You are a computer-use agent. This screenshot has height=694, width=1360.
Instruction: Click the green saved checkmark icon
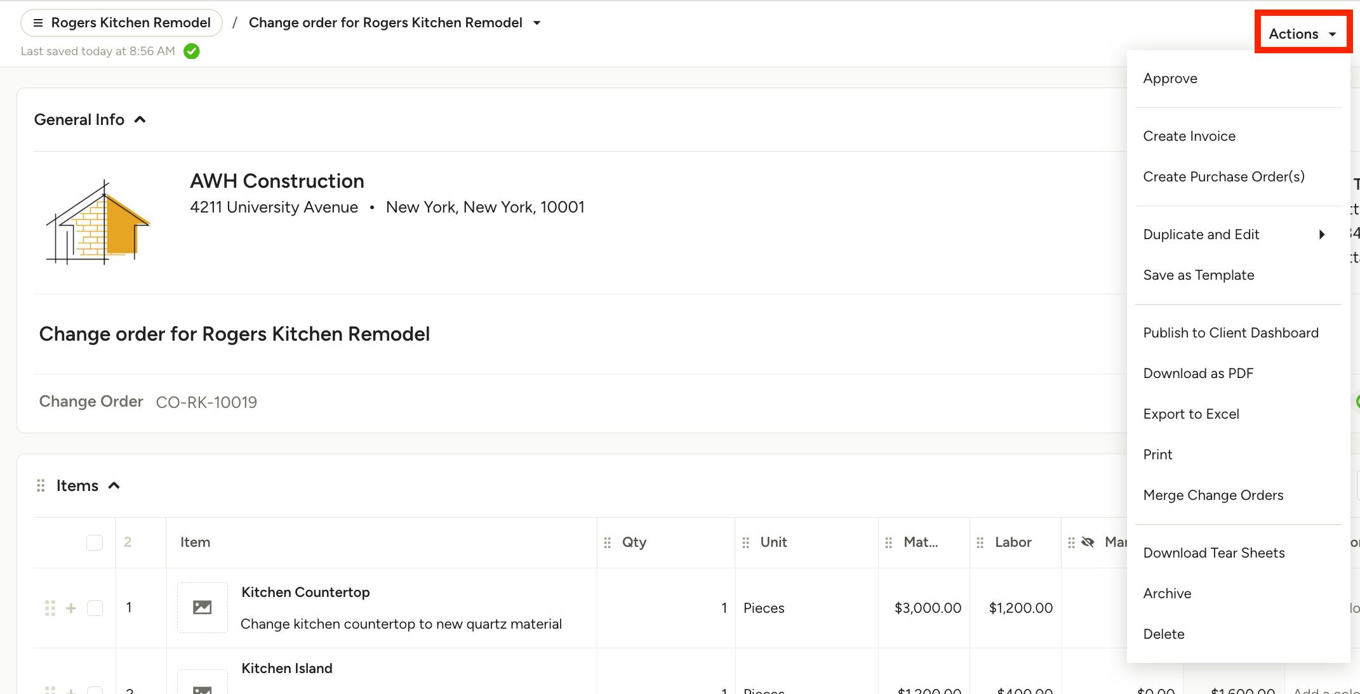point(192,51)
